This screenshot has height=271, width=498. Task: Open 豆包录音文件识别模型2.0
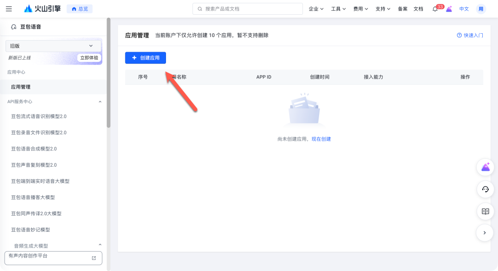tap(39, 132)
